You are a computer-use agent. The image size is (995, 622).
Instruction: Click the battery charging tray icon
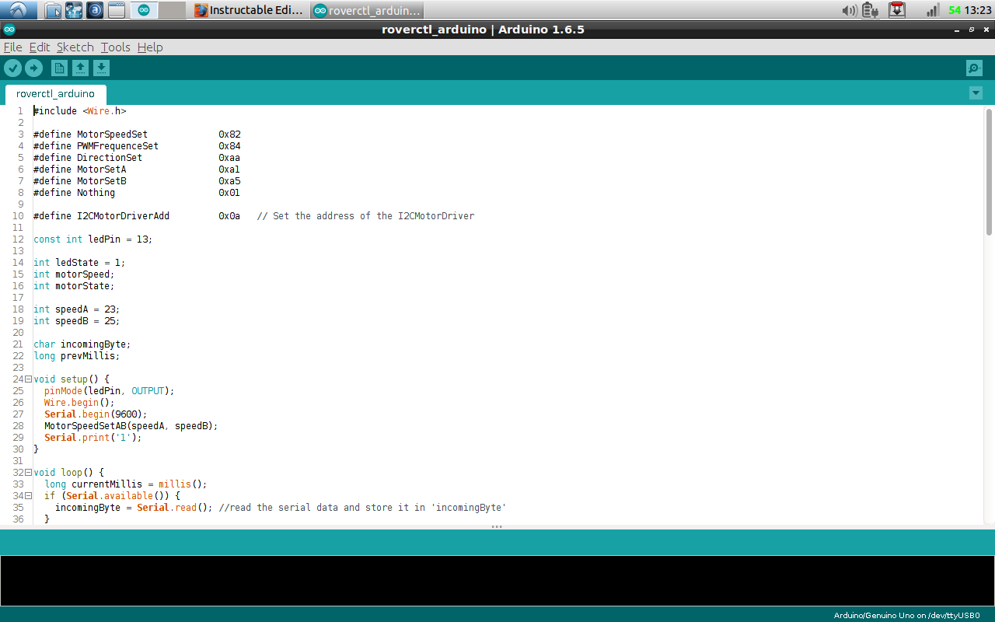tap(871, 10)
